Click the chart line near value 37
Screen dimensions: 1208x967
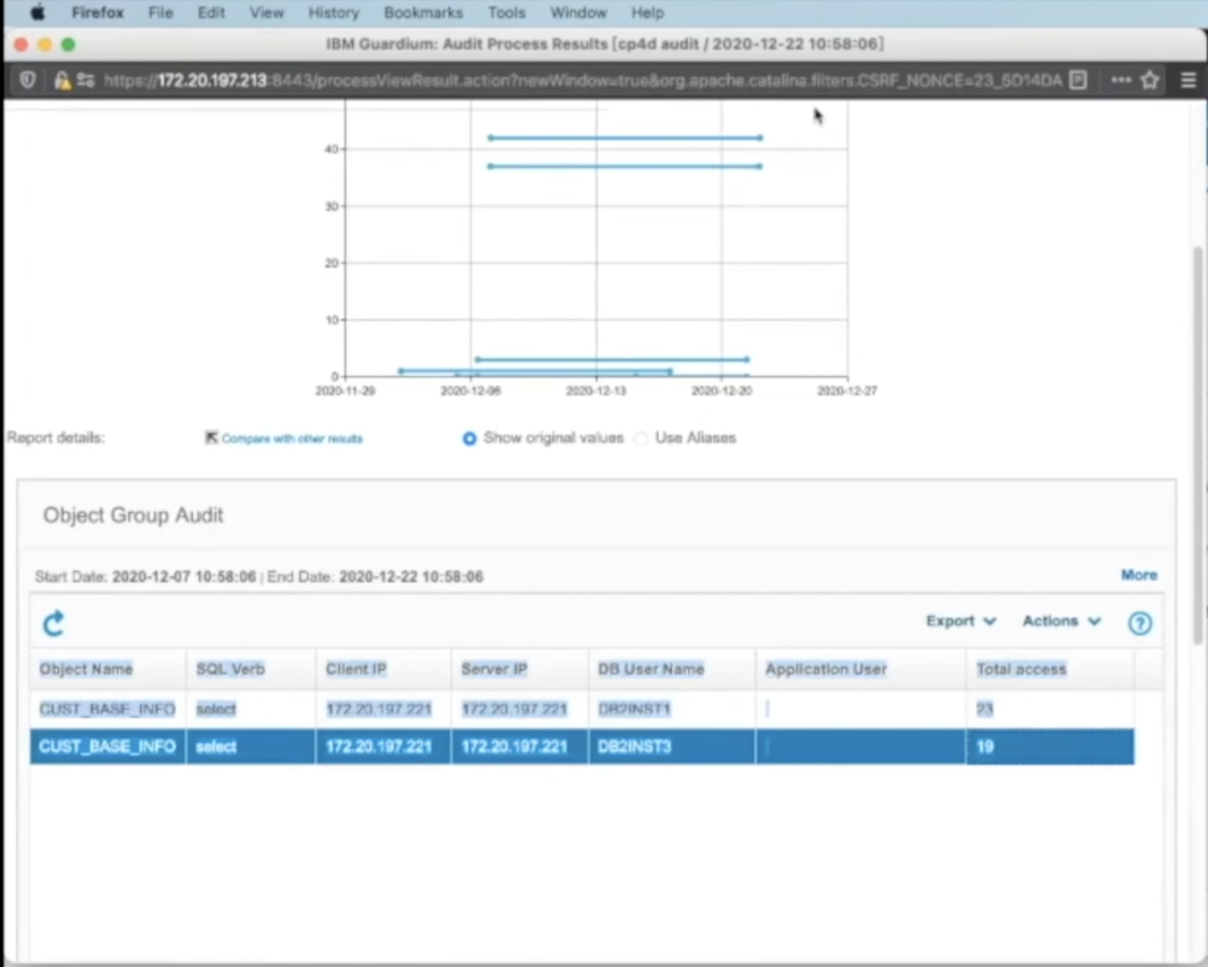[625, 167]
